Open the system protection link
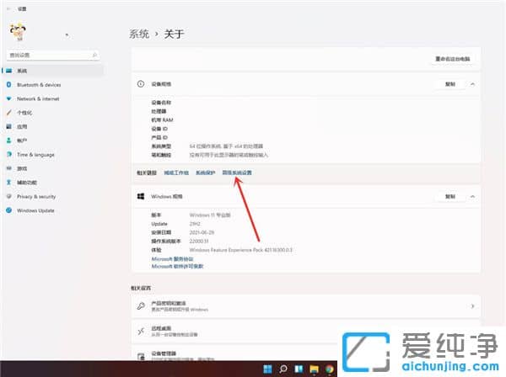Screen dimensions: 506x377 coord(205,173)
